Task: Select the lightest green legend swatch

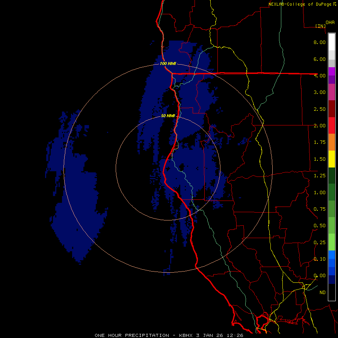Action: click(x=332, y=242)
